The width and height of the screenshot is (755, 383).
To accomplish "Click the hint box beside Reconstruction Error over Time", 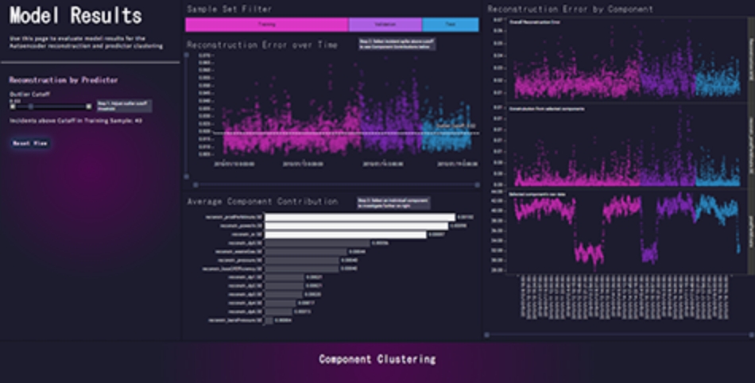I will [397, 44].
